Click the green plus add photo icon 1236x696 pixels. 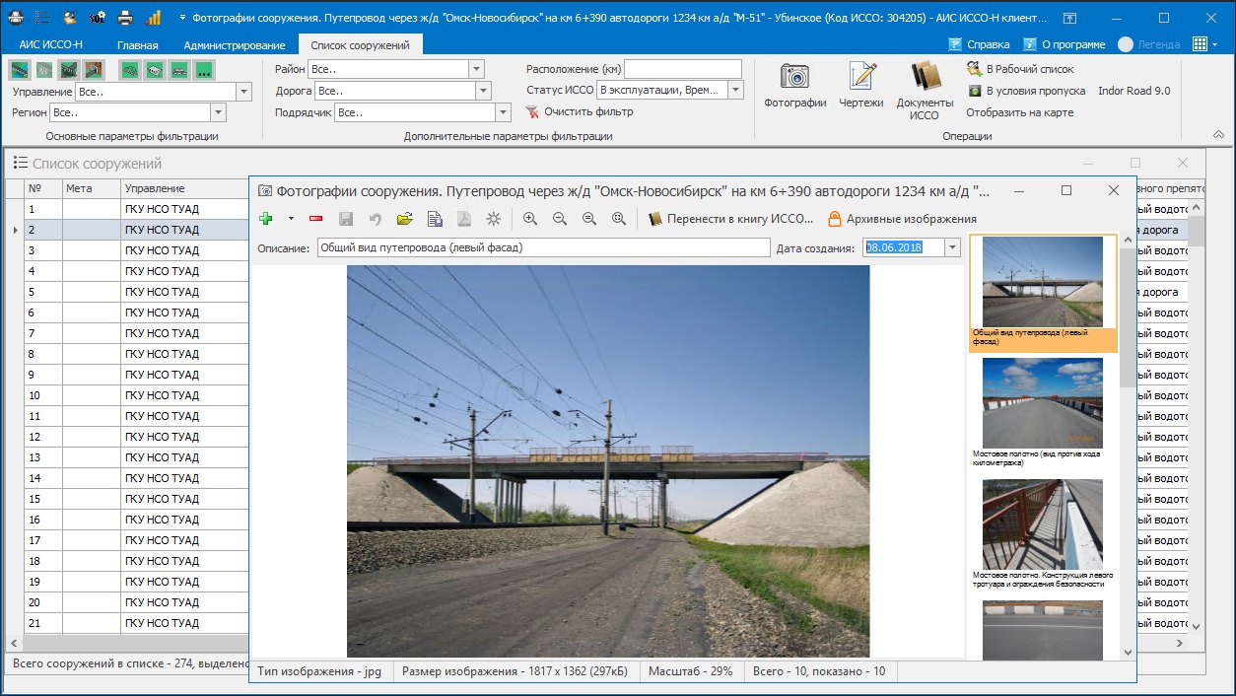click(265, 219)
